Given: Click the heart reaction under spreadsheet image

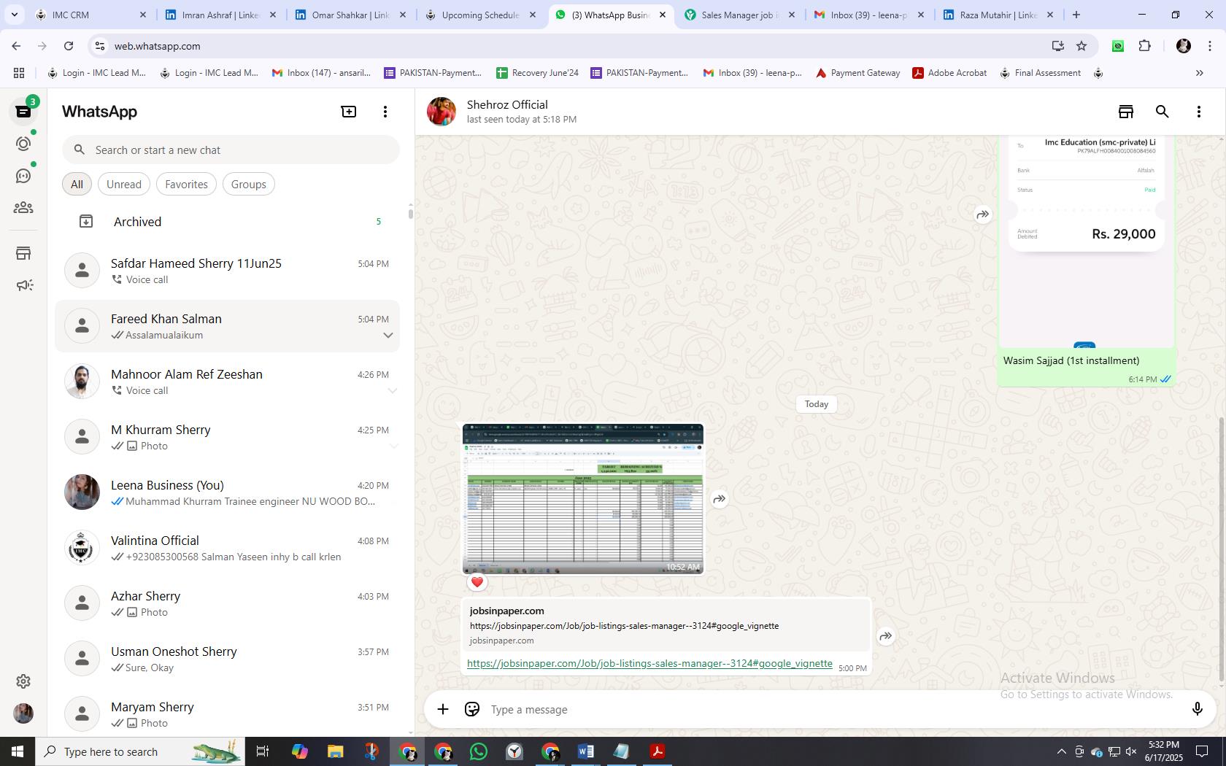Looking at the screenshot, I should click(x=477, y=582).
